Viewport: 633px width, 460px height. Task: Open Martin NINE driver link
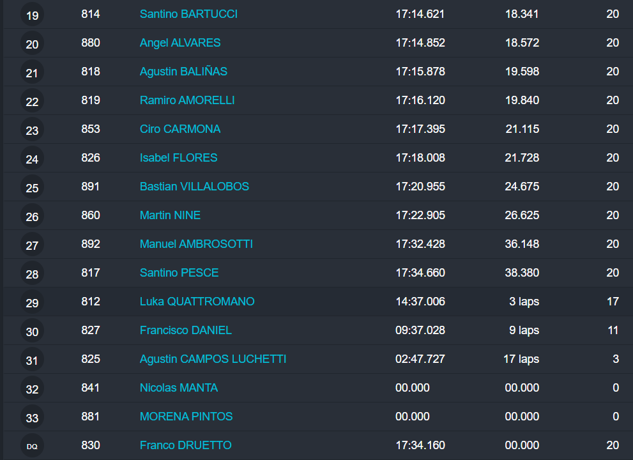pos(170,215)
